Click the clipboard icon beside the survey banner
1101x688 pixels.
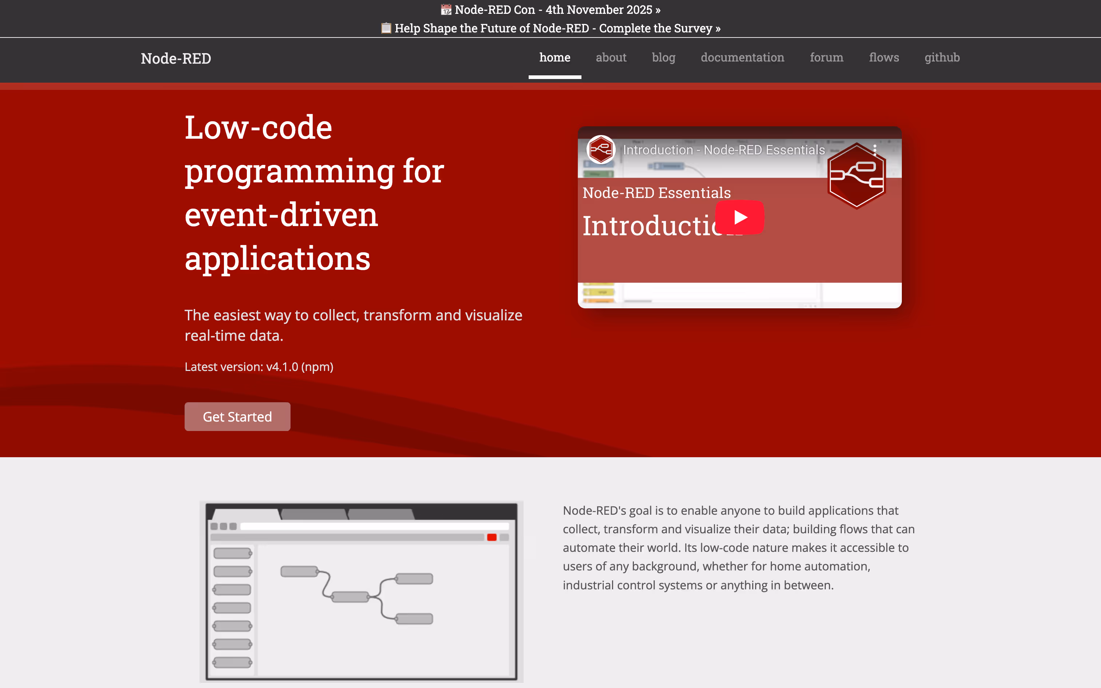pyautogui.click(x=386, y=28)
